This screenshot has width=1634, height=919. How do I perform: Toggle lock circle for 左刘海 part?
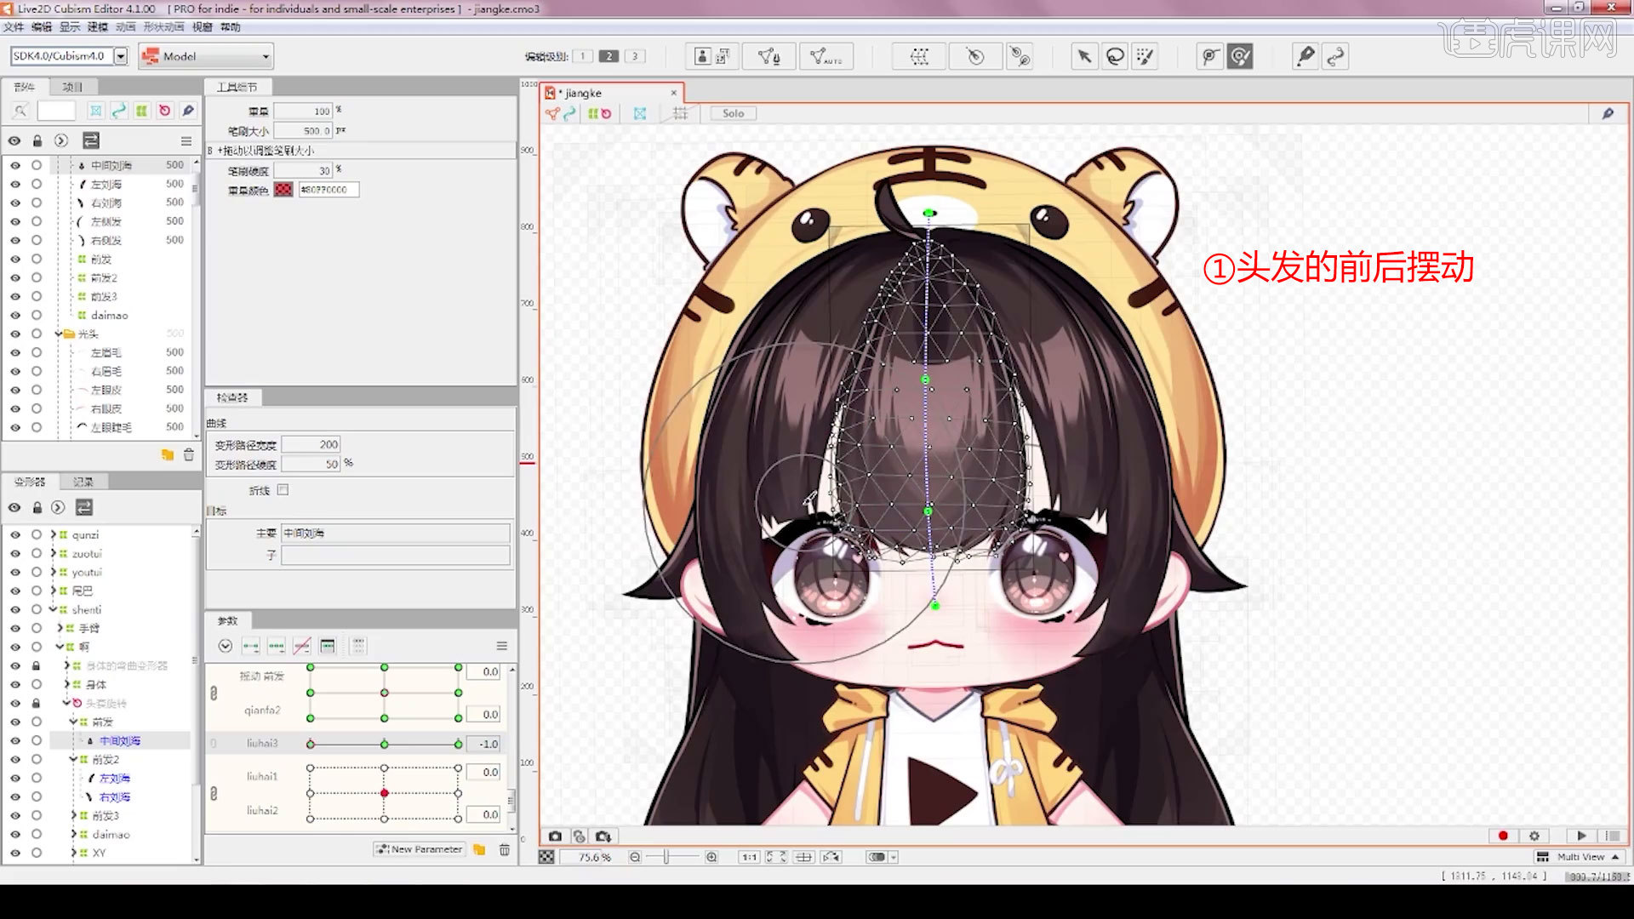click(37, 184)
